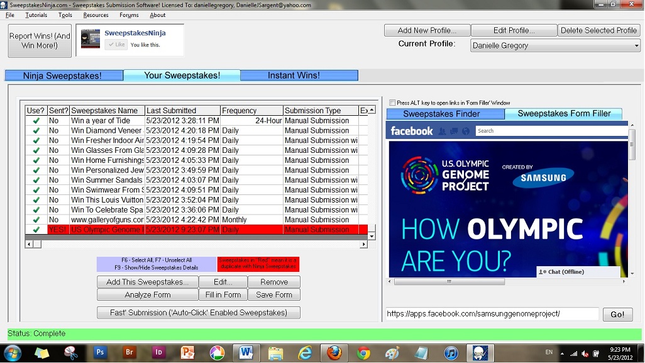Open the network signal tray icon
This screenshot has width=645, height=363.
[x=573, y=354]
